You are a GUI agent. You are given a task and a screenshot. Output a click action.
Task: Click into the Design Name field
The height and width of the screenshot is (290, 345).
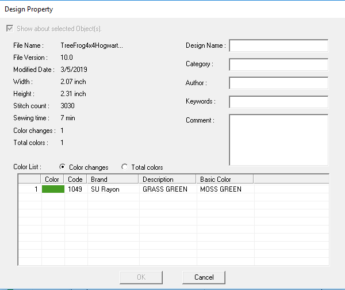point(278,46)
